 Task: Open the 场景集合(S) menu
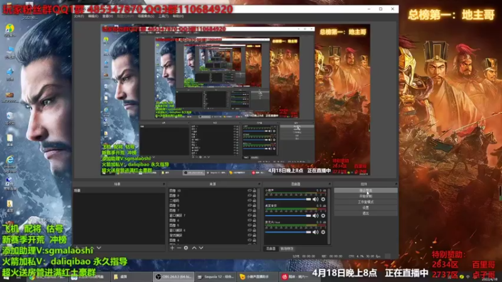(x=146, y=16)
